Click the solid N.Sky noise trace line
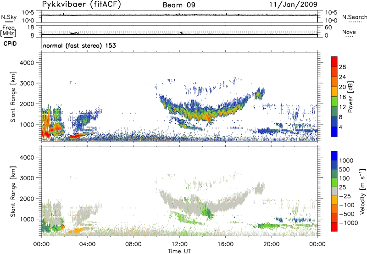Screen dimensions: 367x254 click(179, 15)
